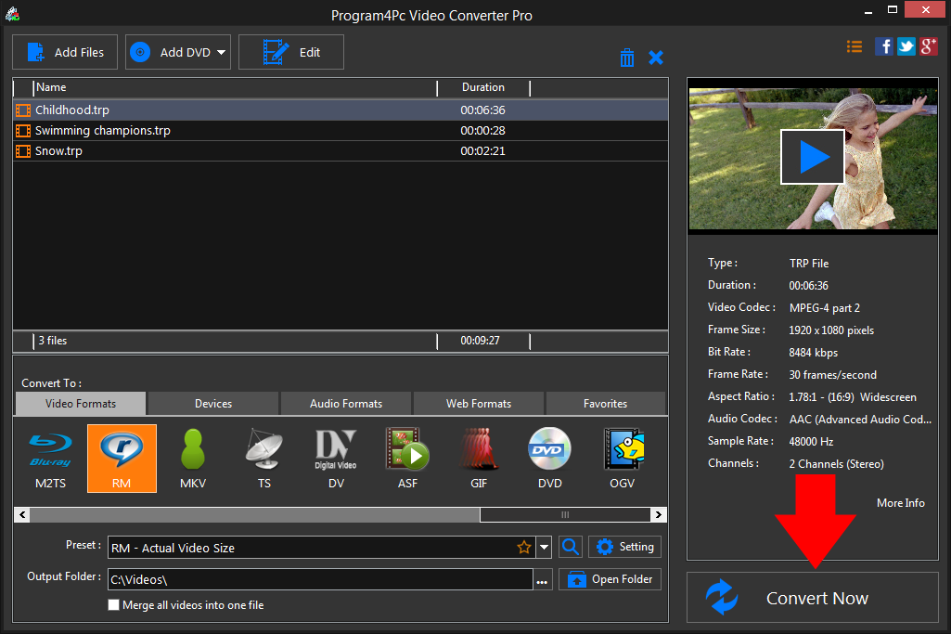Favorite the current preset with the star
This screenshot has height=634, width=951.
tap(524, 547)
